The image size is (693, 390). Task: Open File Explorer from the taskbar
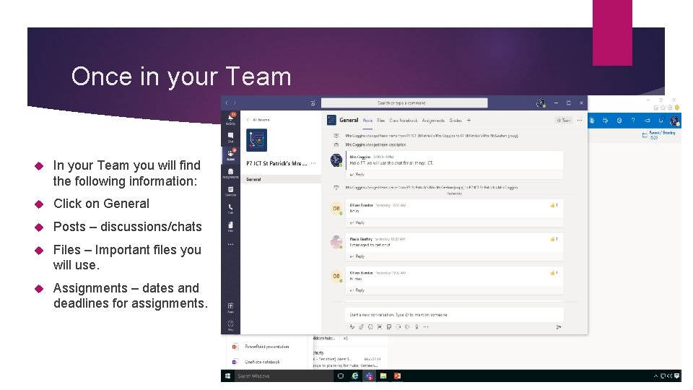pyautogui.click(x=383, y=376)
